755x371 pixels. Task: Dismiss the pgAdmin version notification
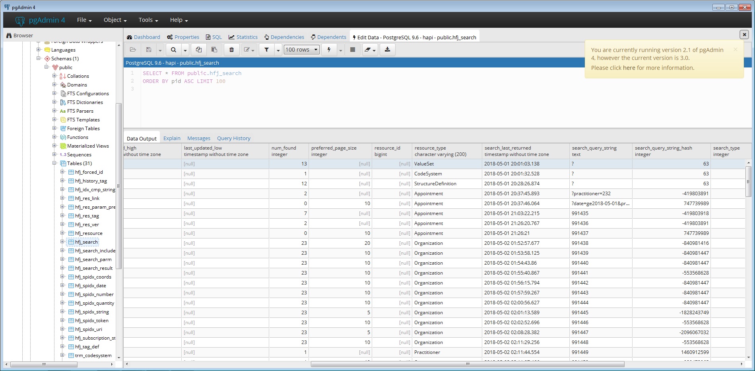736,49
